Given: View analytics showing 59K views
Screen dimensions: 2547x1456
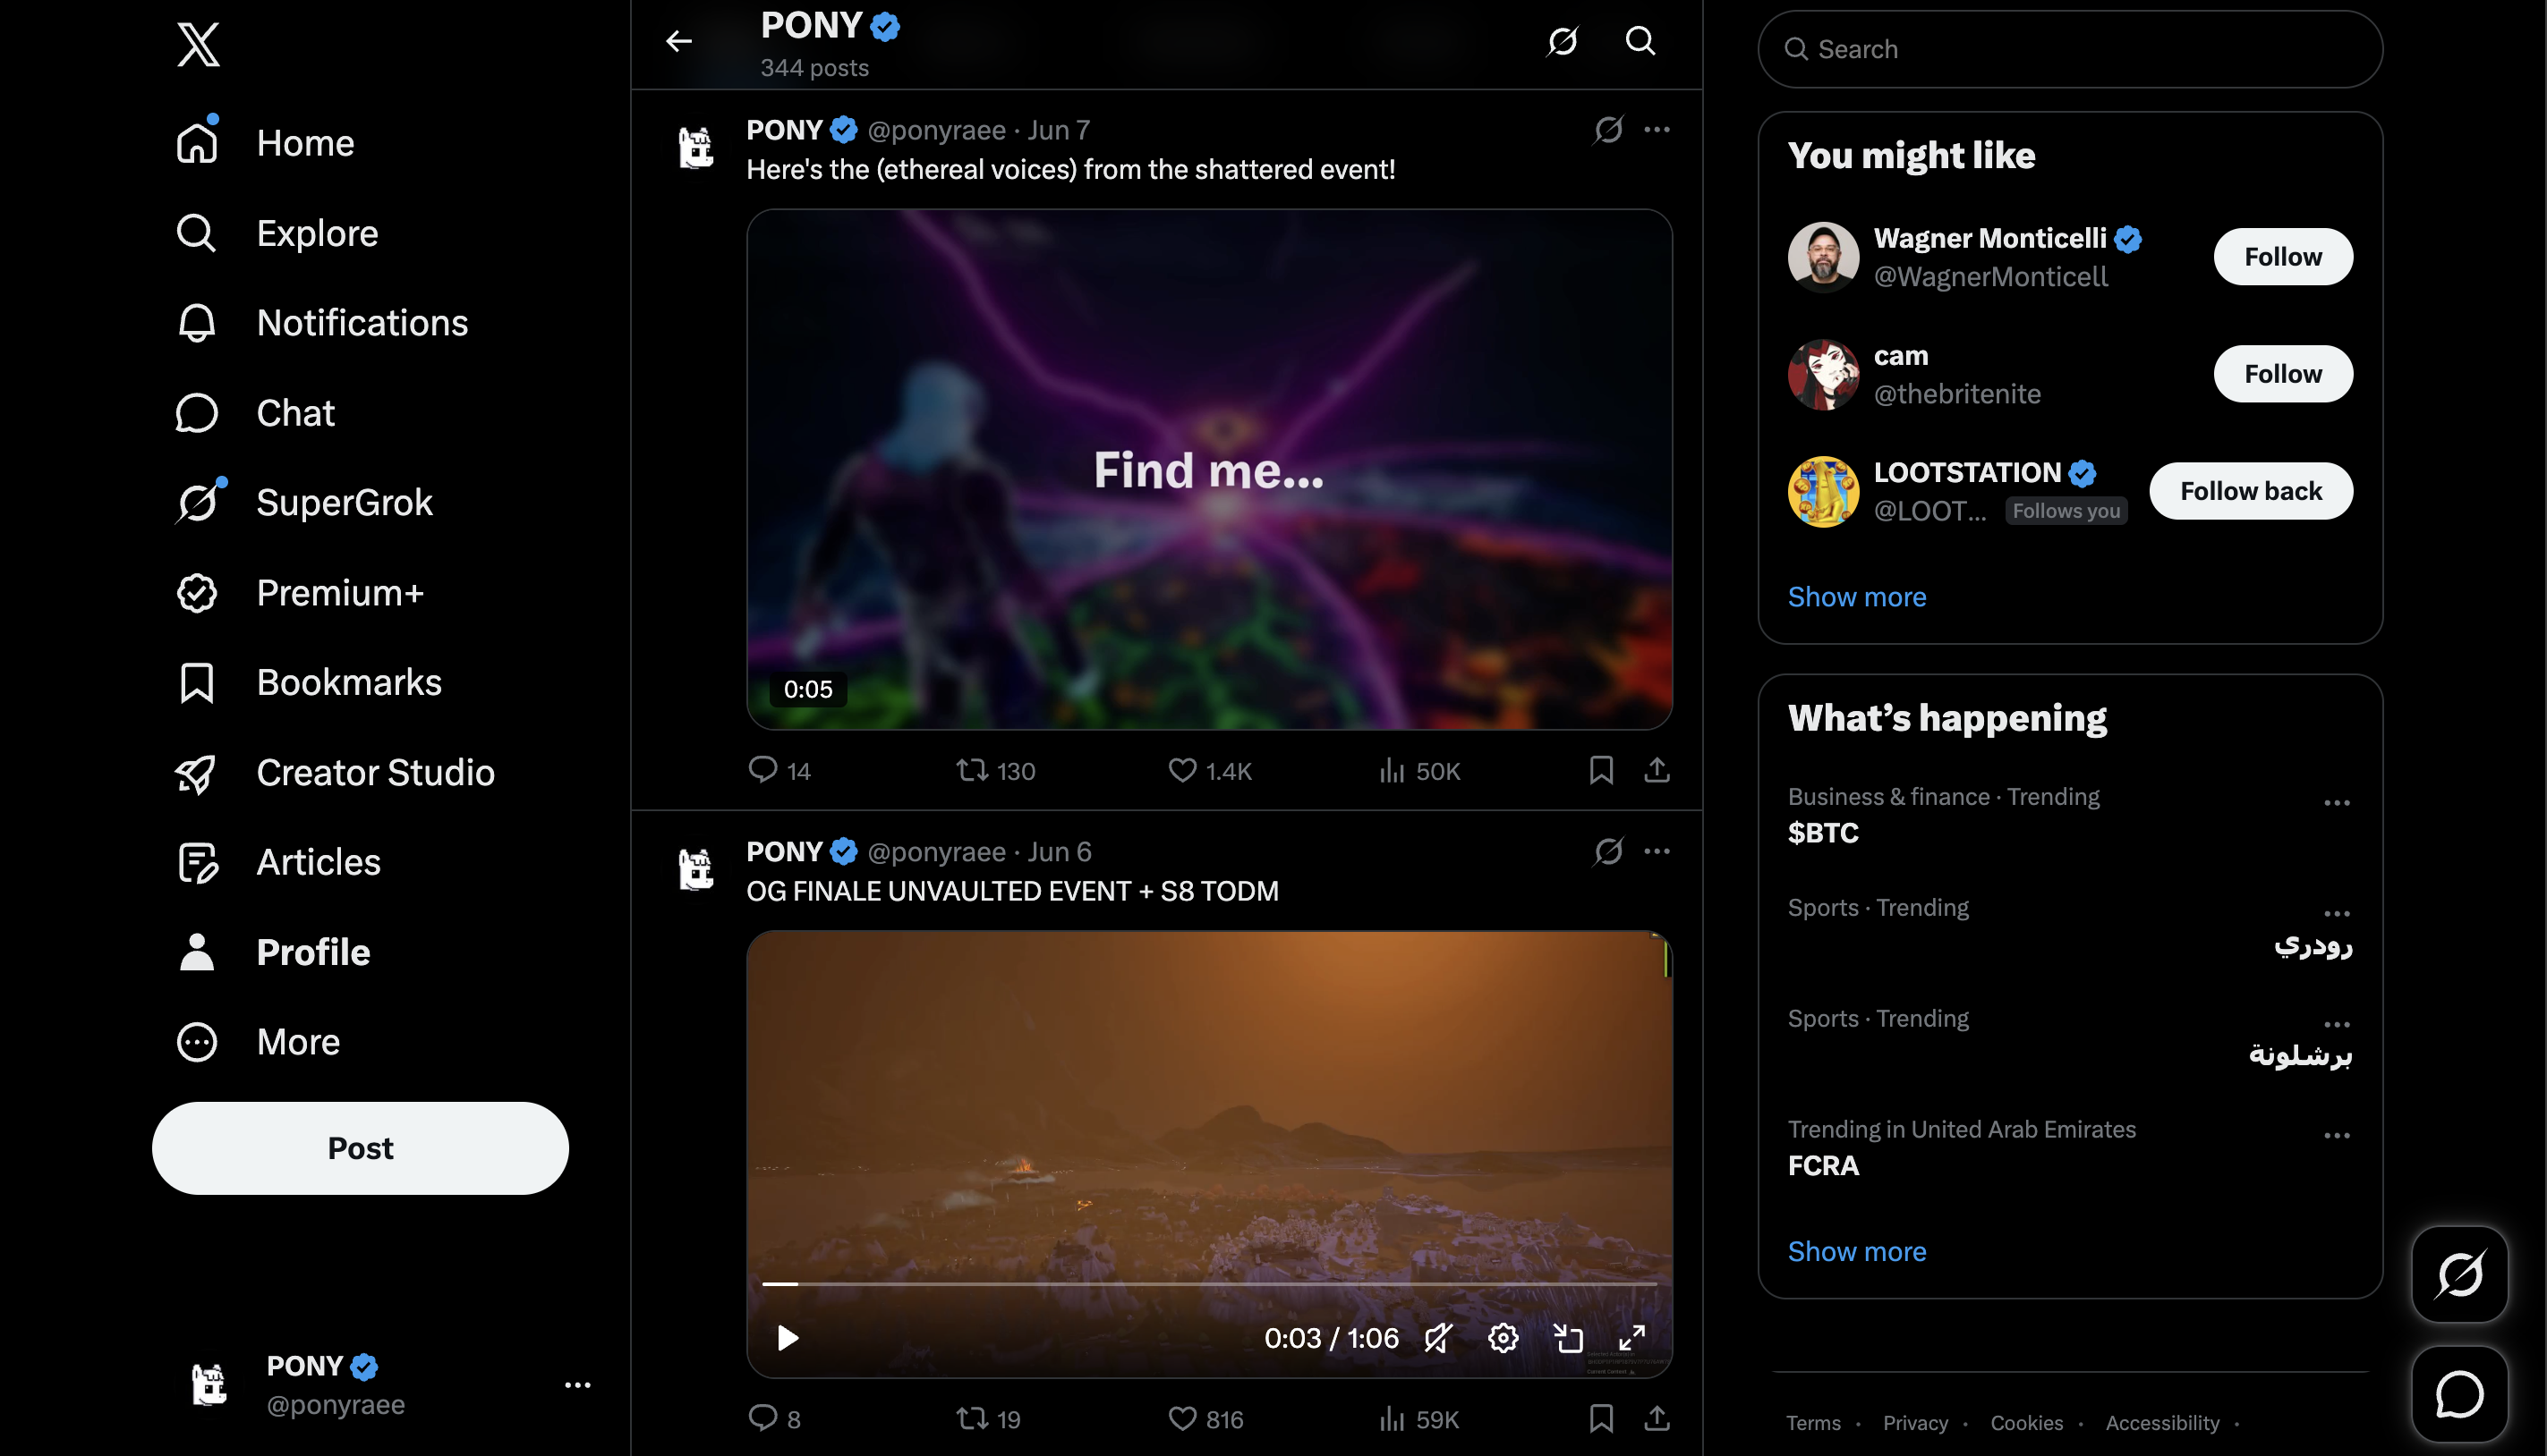Looking at the screenshot, I should point(1418,1418).
